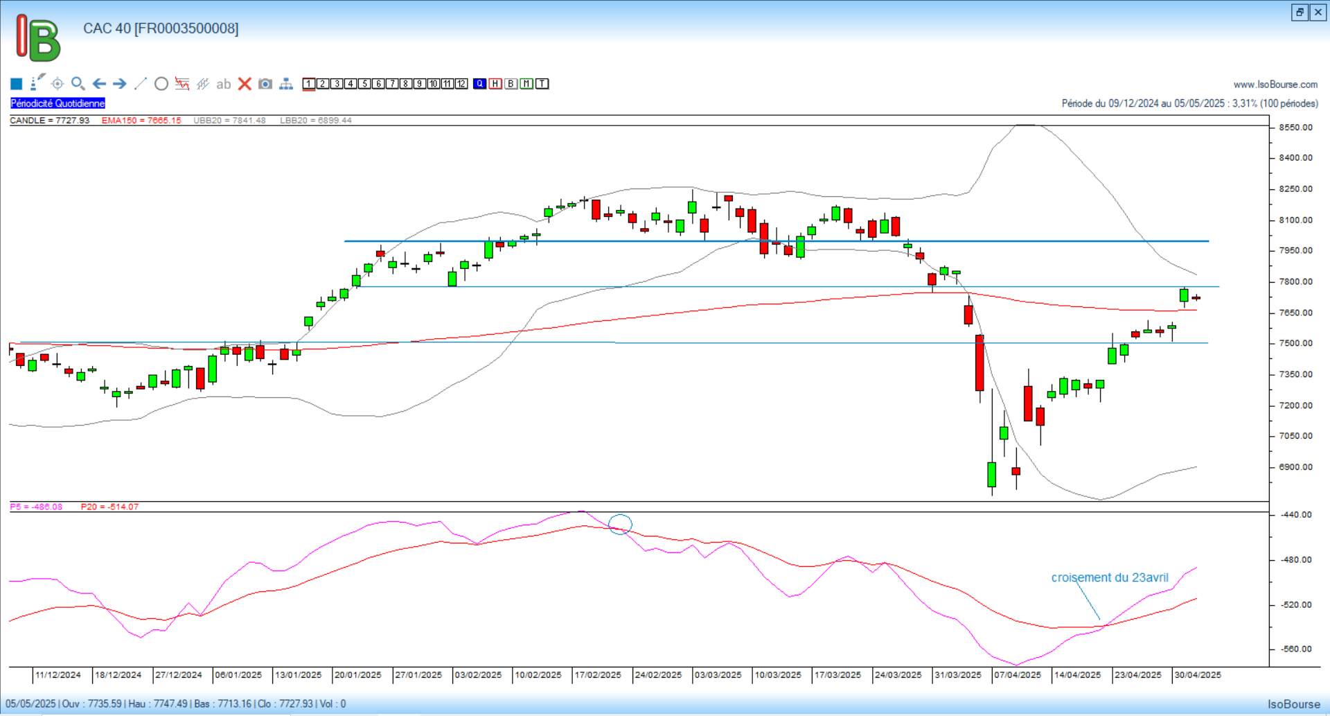
Task: Advance chart with the right arrow
Action: pos(120,84)
